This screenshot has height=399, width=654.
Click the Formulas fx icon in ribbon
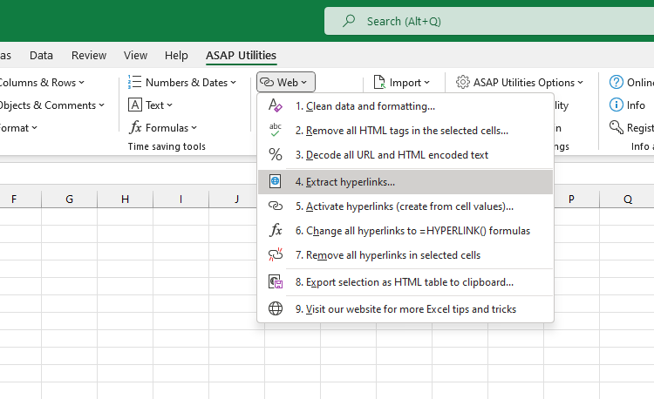(134, 127)
